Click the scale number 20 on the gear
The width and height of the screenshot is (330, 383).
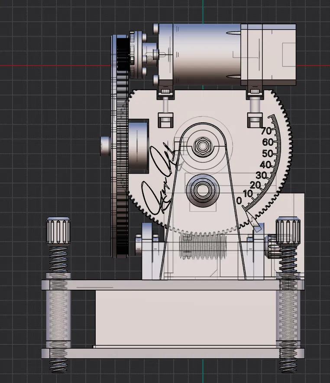(x=256, y=185)
